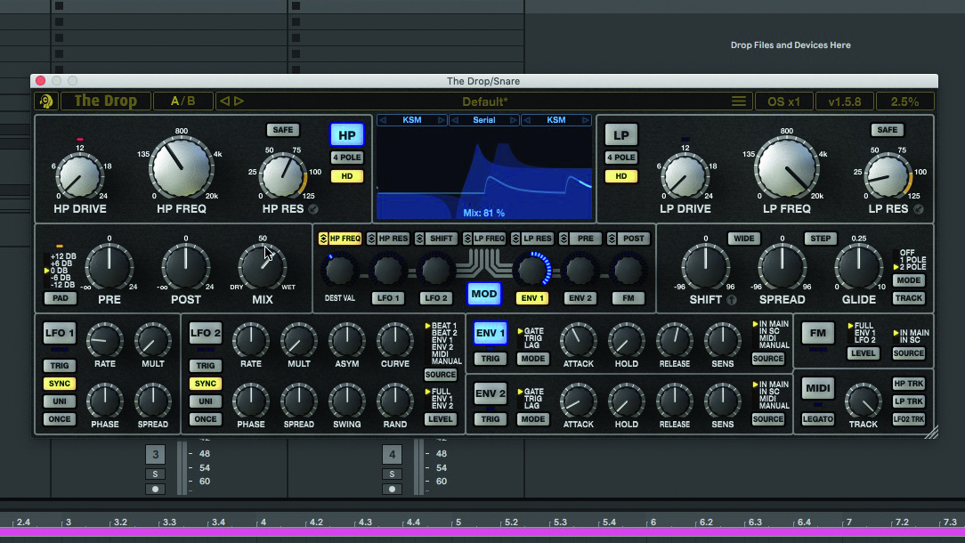The image size is (965, 543).
Task: Toggle LFO 2 SYNC
Action: coord(206,384)
